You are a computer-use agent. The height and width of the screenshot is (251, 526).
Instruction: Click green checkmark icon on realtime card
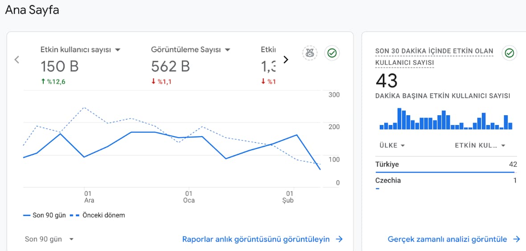[x=509, y=53]
